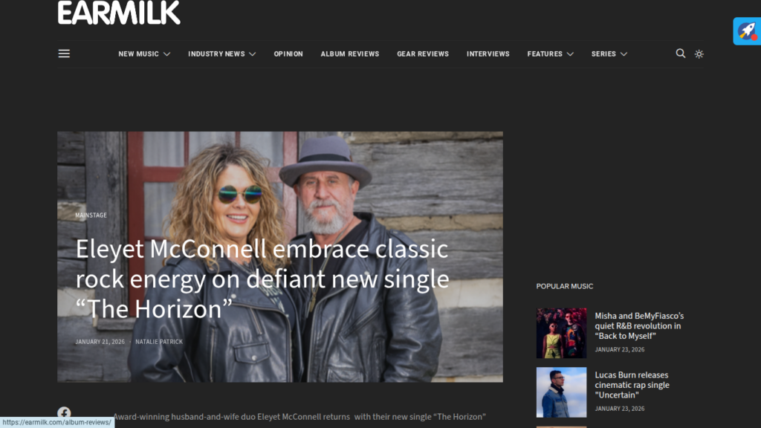Go to Gear Reviews page
761x428 pixels.
(x=423, y=53)
